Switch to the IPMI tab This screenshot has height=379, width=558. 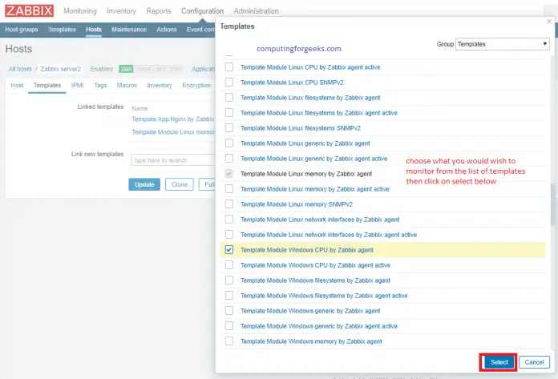(78, 85)
